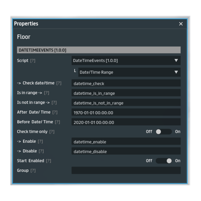The height and width of the screenshot is (201, 201).
Task: Toggle the Check time only switch
Action: coord(164,132)
